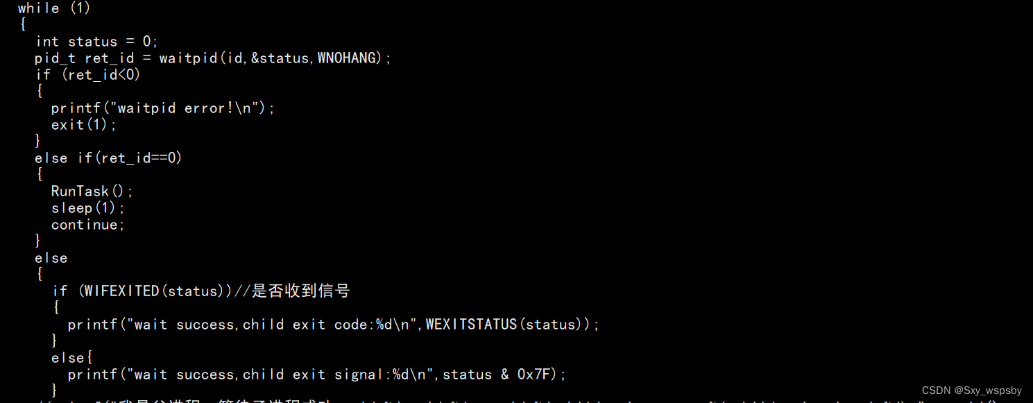1033x403 pixels.
Task: Click the while (1) loop header
Action: pyautogui.click(x=54, y=8)
